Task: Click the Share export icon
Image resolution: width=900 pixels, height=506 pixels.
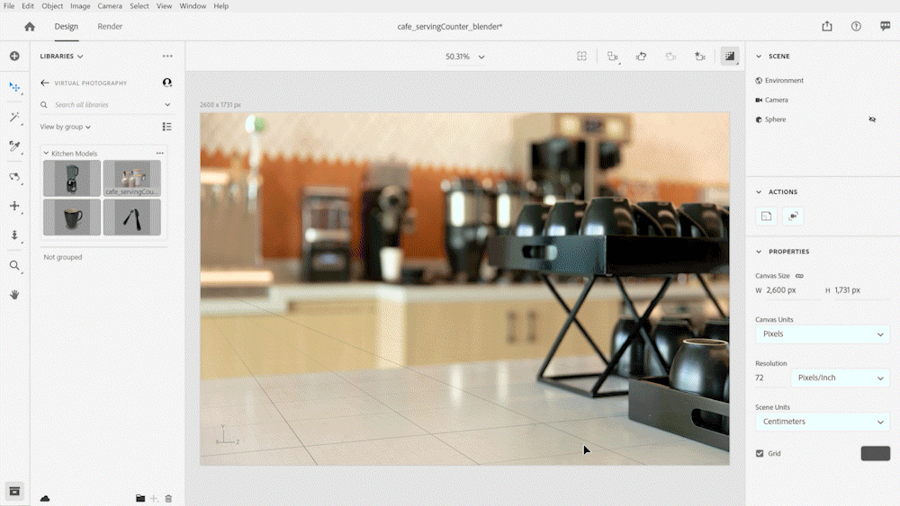Action: tap(827, 27)
